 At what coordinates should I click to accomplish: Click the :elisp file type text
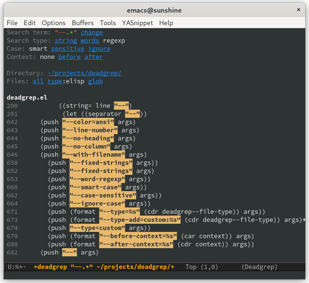(73, 81)
